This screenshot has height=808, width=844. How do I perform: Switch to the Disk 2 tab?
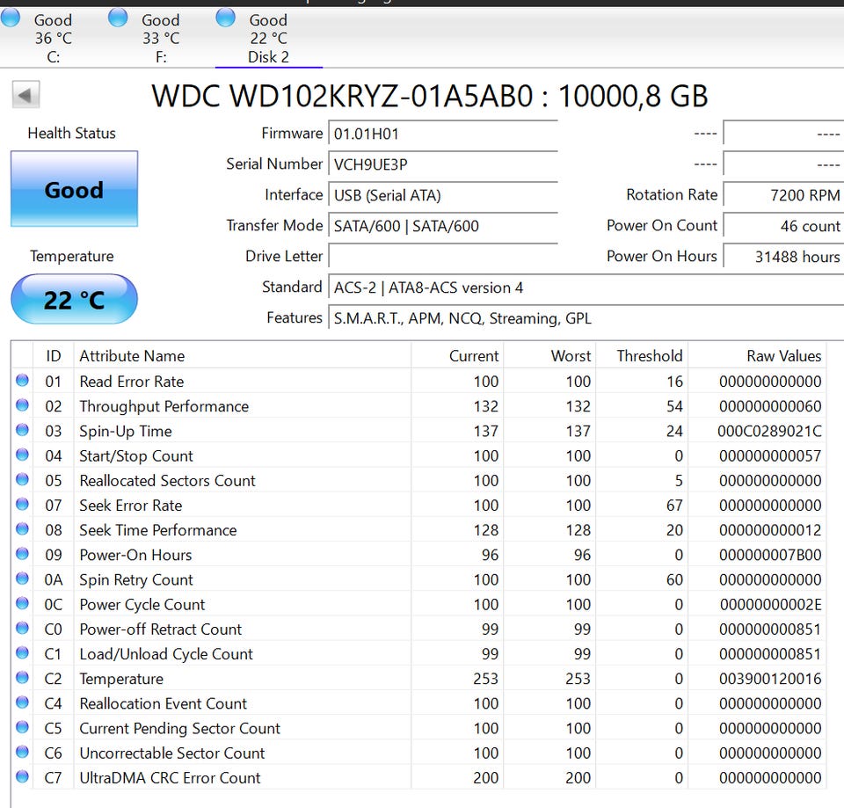point(269,38)
